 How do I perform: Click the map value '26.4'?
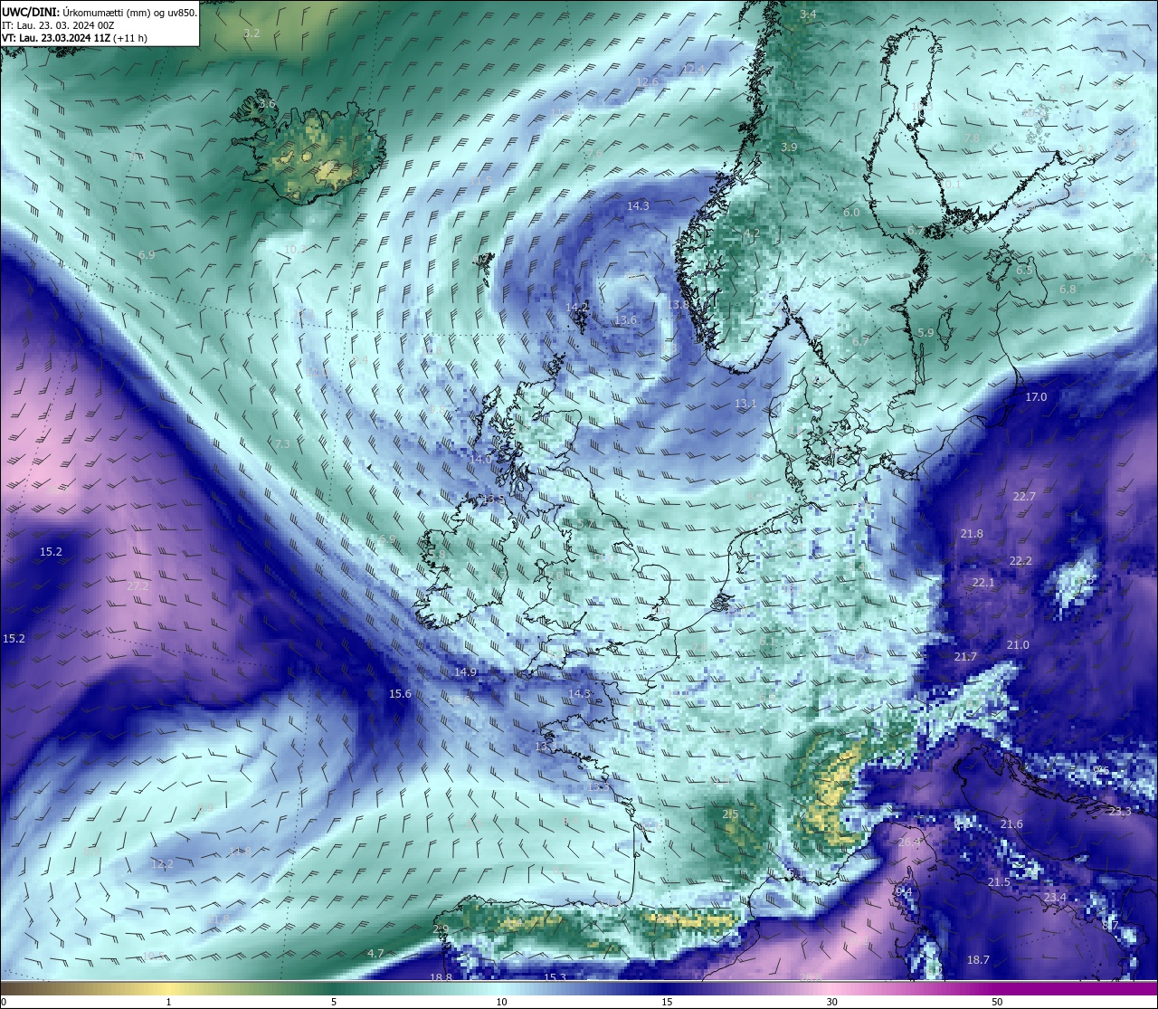pos(909,842)
